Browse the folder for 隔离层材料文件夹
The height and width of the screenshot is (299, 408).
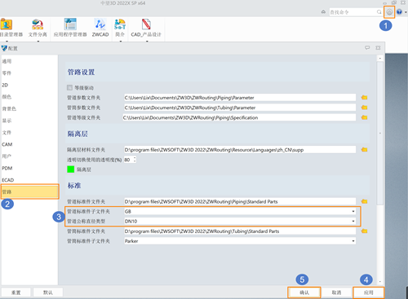[x=364, y=150]
